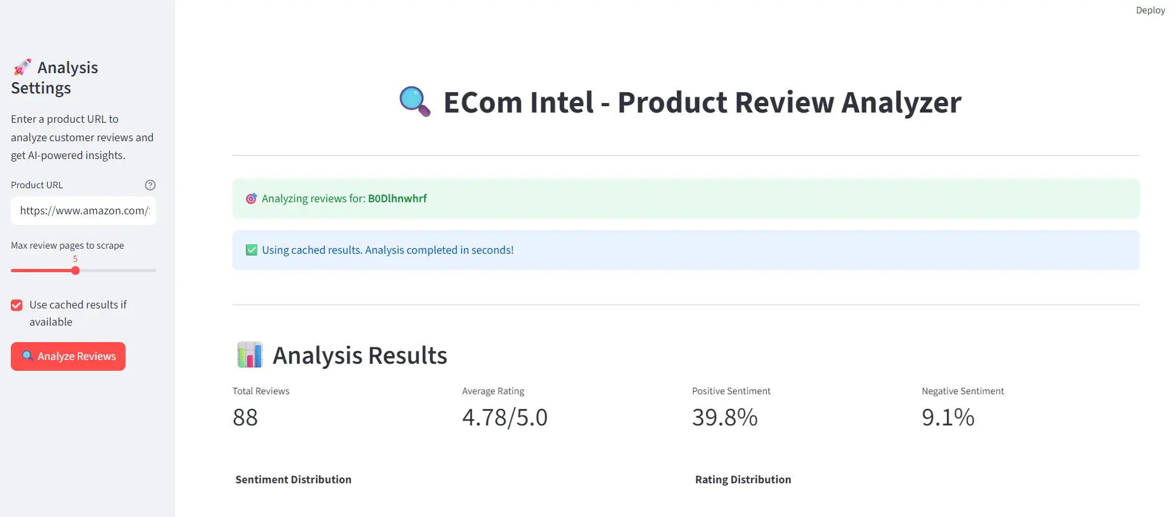Viewport: 1175px width, 517px height.
Task: Uncheck the 'Use cached results if available' checkbox
Action: pyautogui.click(x=17, y=305)
